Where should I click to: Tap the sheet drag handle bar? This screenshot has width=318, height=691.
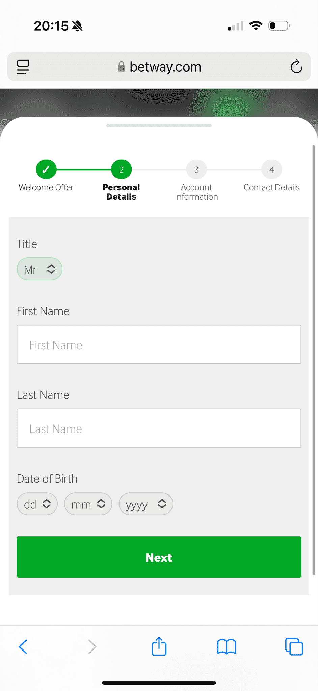[159, 126]
